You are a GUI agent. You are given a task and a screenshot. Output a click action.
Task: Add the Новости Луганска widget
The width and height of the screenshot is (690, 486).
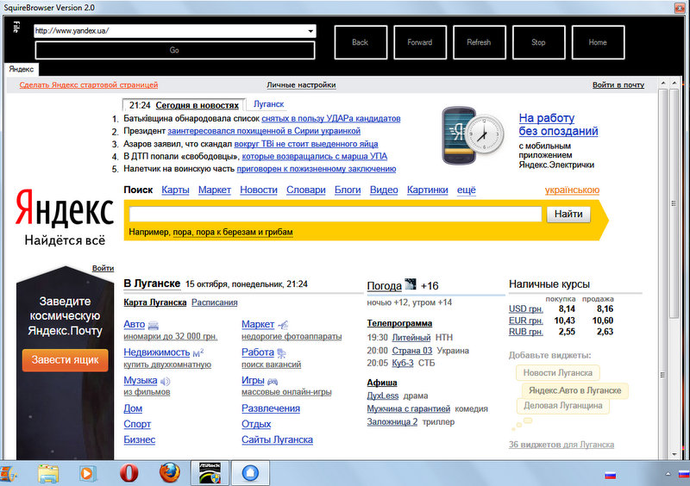[557, 373]
